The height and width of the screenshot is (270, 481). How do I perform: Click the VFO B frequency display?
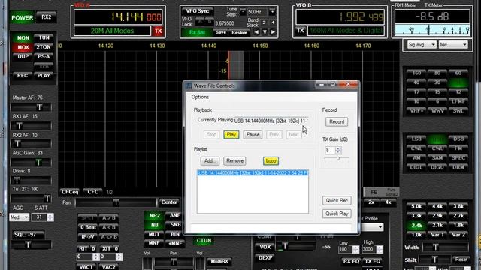(340, 16)
